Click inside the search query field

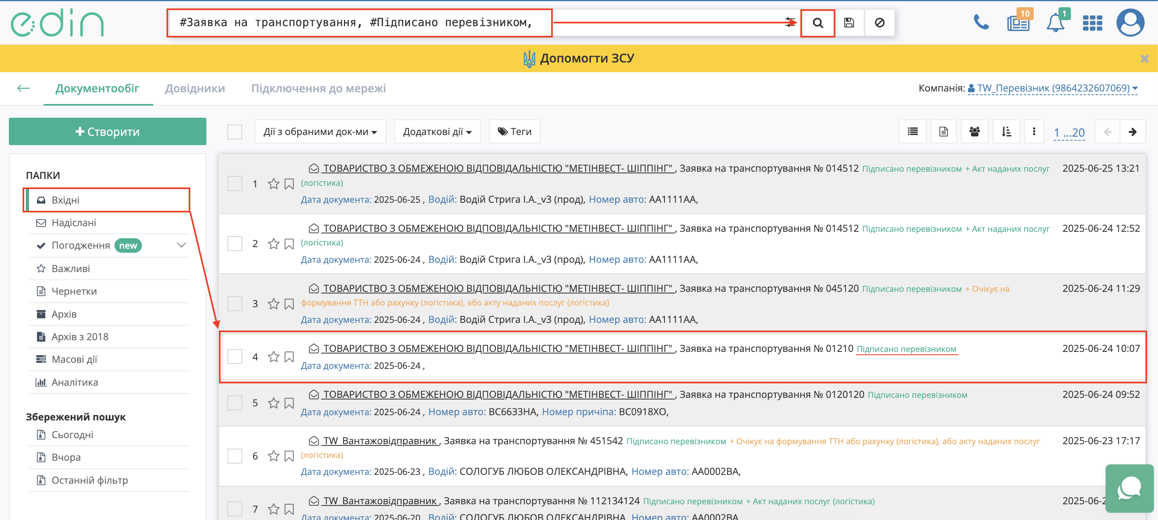[x=359, y=23]
